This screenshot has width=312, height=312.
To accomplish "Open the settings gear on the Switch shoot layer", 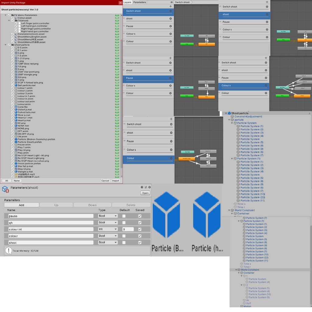I will (170, 11).
